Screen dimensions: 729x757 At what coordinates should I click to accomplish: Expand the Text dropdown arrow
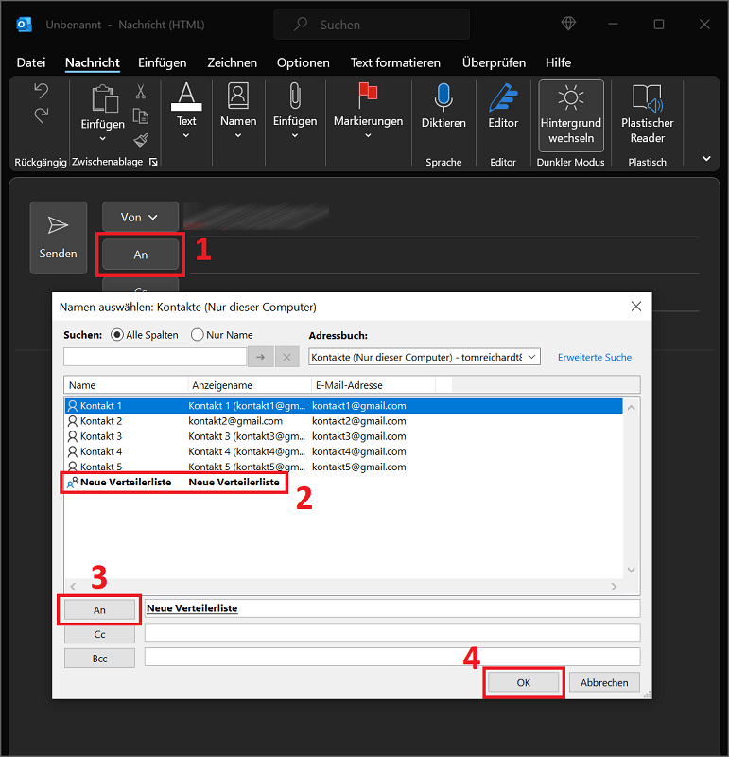(186, 135)
